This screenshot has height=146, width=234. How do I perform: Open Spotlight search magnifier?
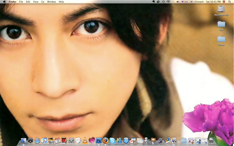tap(230, 2)
